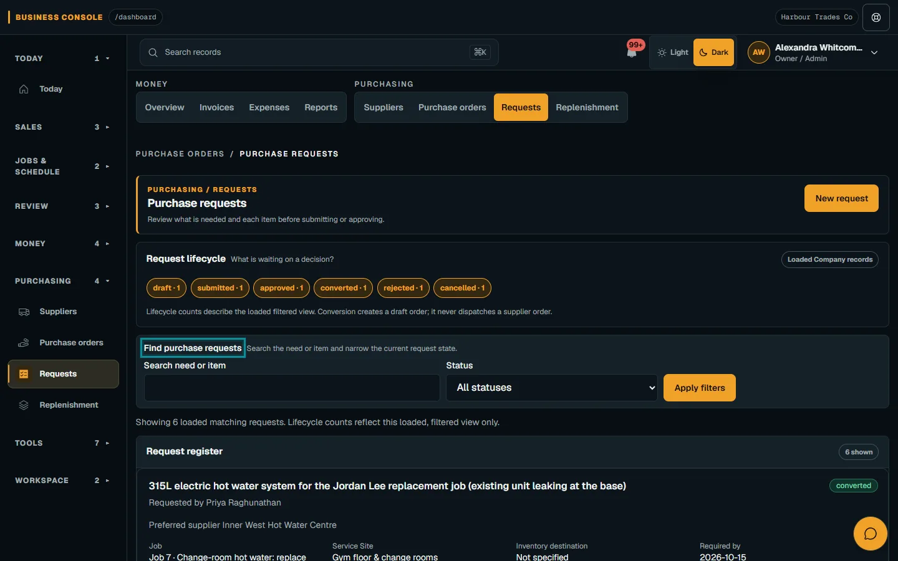The height and width of the screenshot is (561, 898).
Task: Open the notifications bell with 99+ badge
Action: click(632, 51)
